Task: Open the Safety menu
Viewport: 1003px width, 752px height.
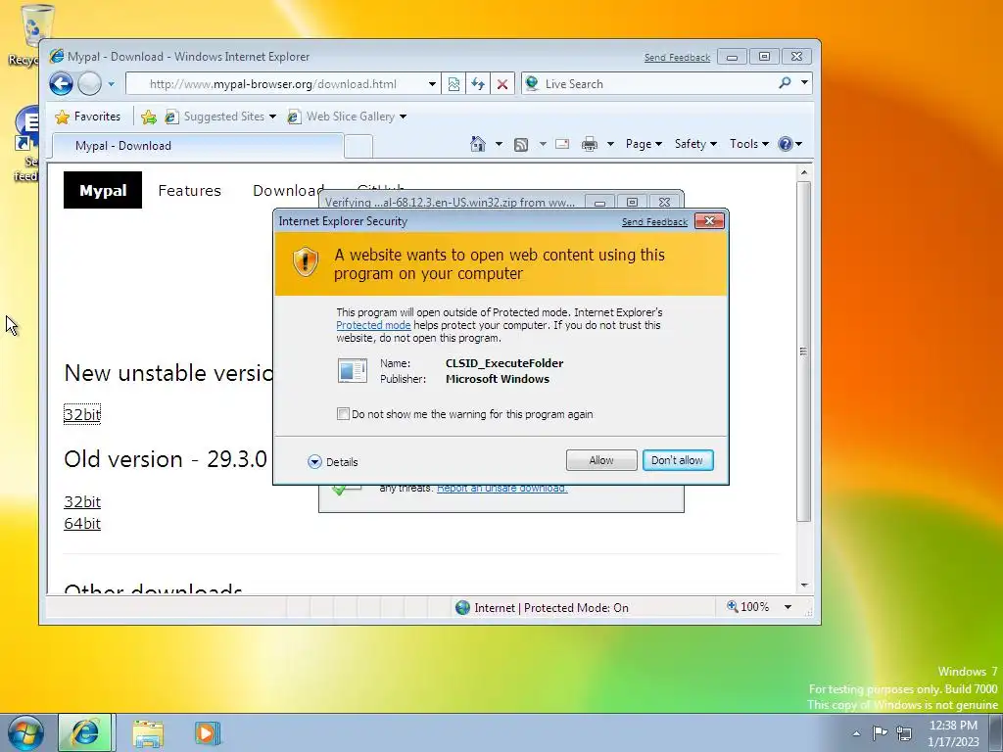Action: click(696, 144)
